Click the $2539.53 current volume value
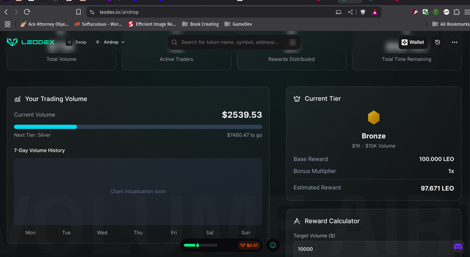Viewport: 470px width, 257px height. (242, 115)
